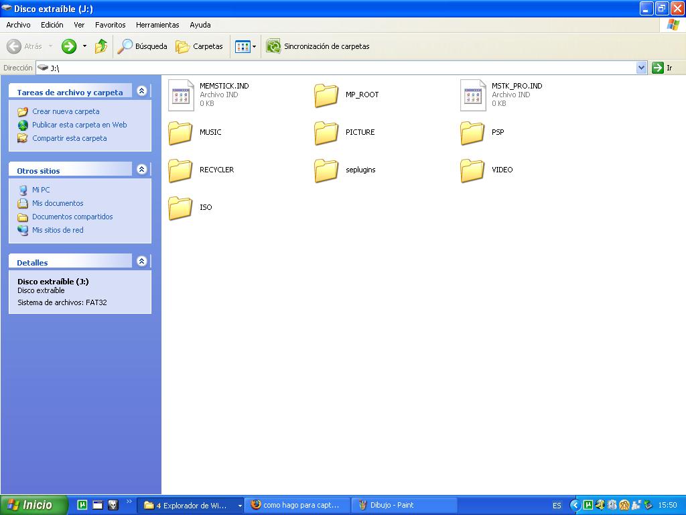Collapse the Otros sitios panel
Viewport: 686px width, 515px height.
[x=141, y=170]
